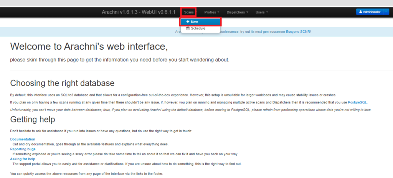393x178 pixels.
Task: Expand the Users dropdown
Action: point(262,12)
